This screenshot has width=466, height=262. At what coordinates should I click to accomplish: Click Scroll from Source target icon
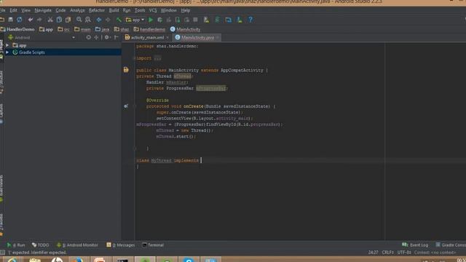click(x=89, y=37)
